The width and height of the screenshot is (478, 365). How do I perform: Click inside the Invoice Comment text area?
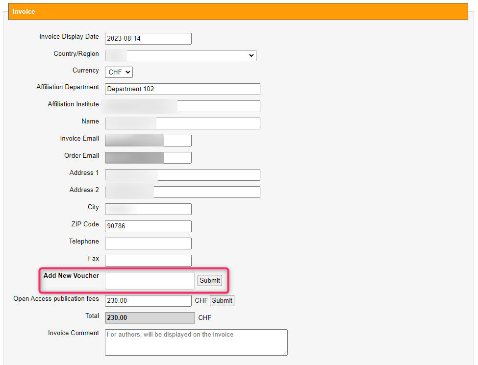point(196,342)
